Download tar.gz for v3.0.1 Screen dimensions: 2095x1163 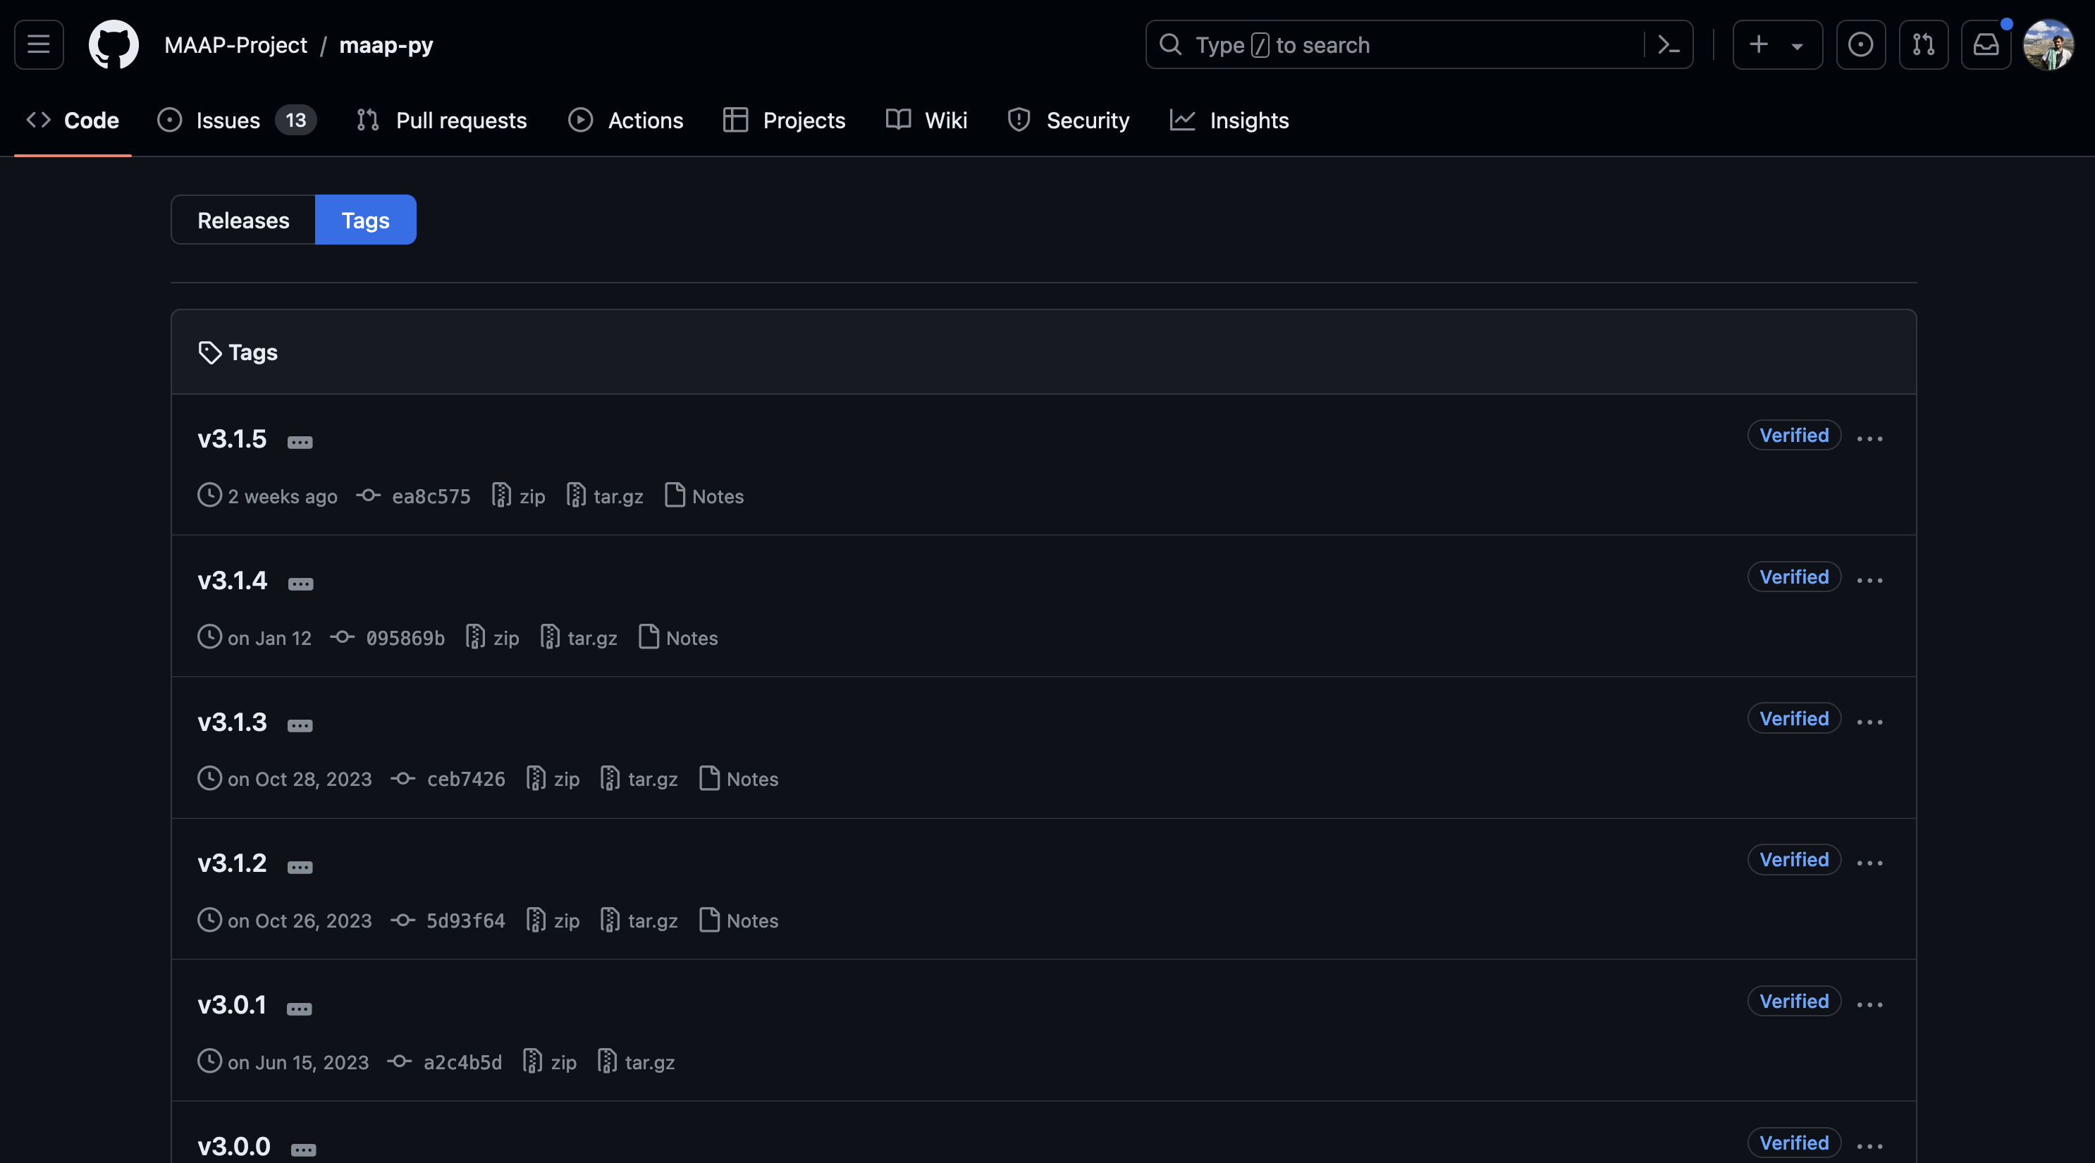point(636,1062)
